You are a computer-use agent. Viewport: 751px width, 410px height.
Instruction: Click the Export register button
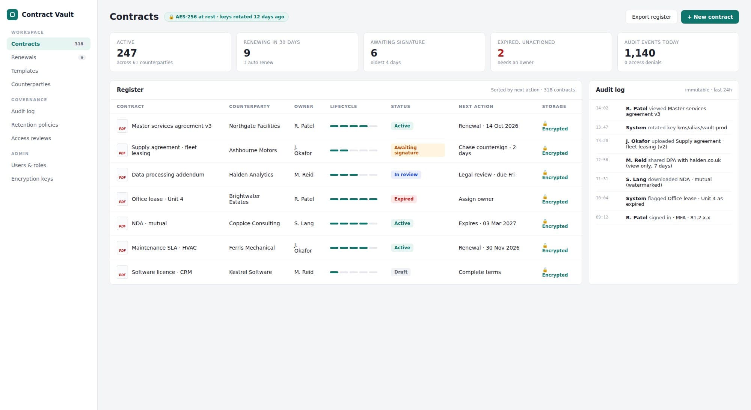pos(651,17)
